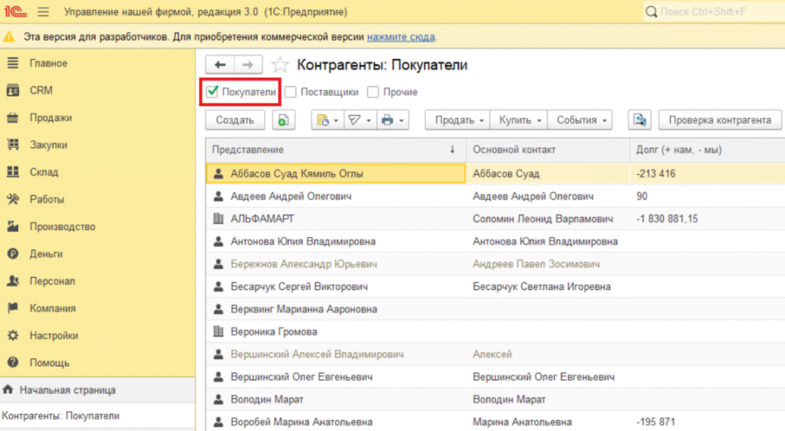Sort by Представление column header
Viewport: 785px width, 431px height.
(336, 150)
